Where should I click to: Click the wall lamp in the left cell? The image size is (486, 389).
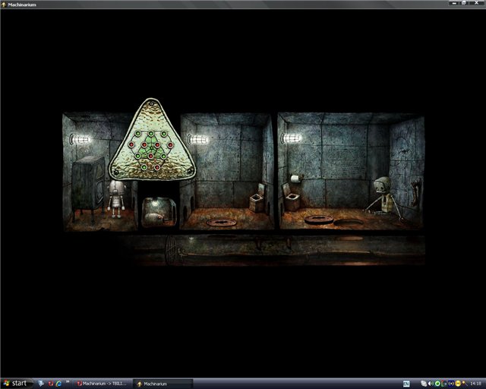80,139
